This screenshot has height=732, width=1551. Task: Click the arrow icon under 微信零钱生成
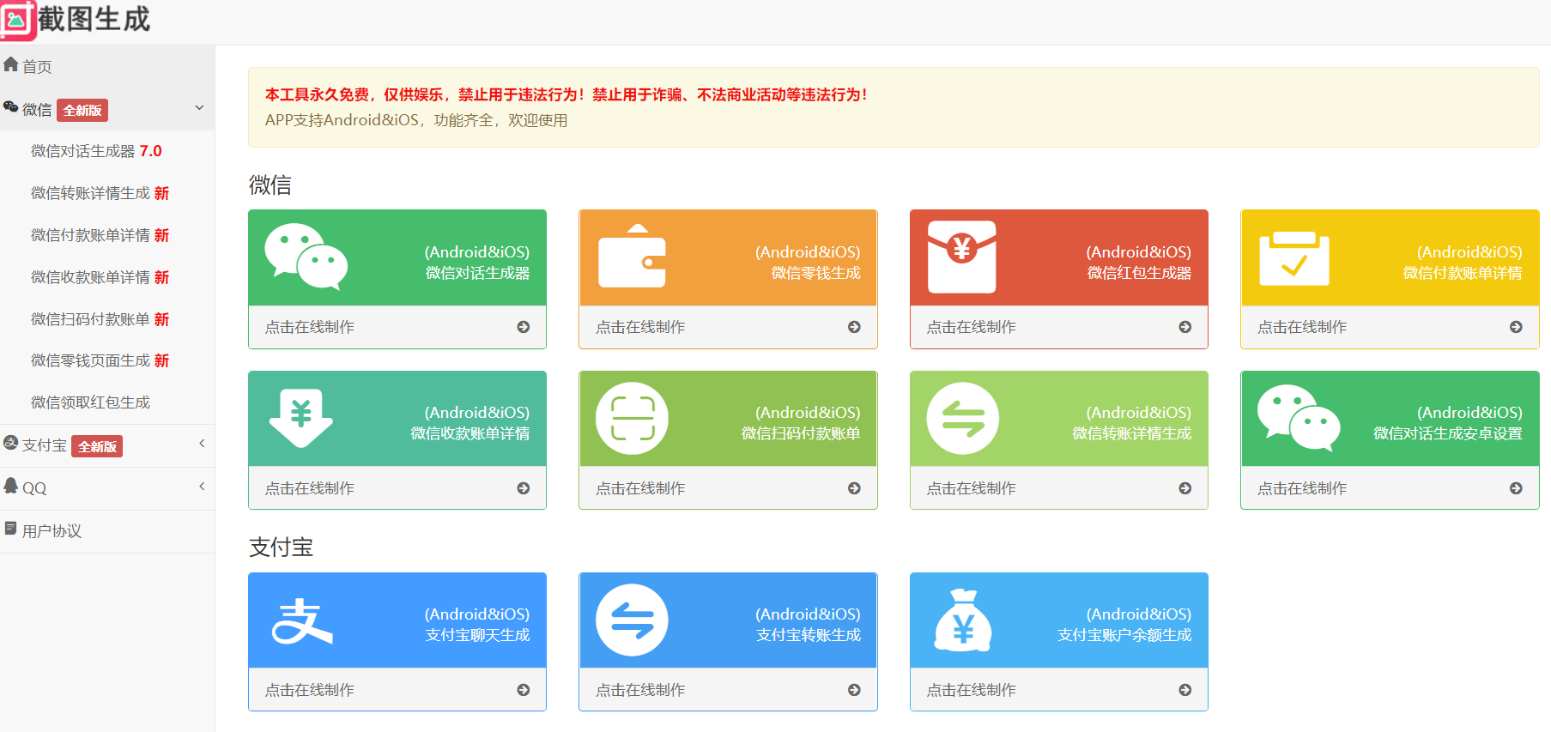tap(854, 327)
